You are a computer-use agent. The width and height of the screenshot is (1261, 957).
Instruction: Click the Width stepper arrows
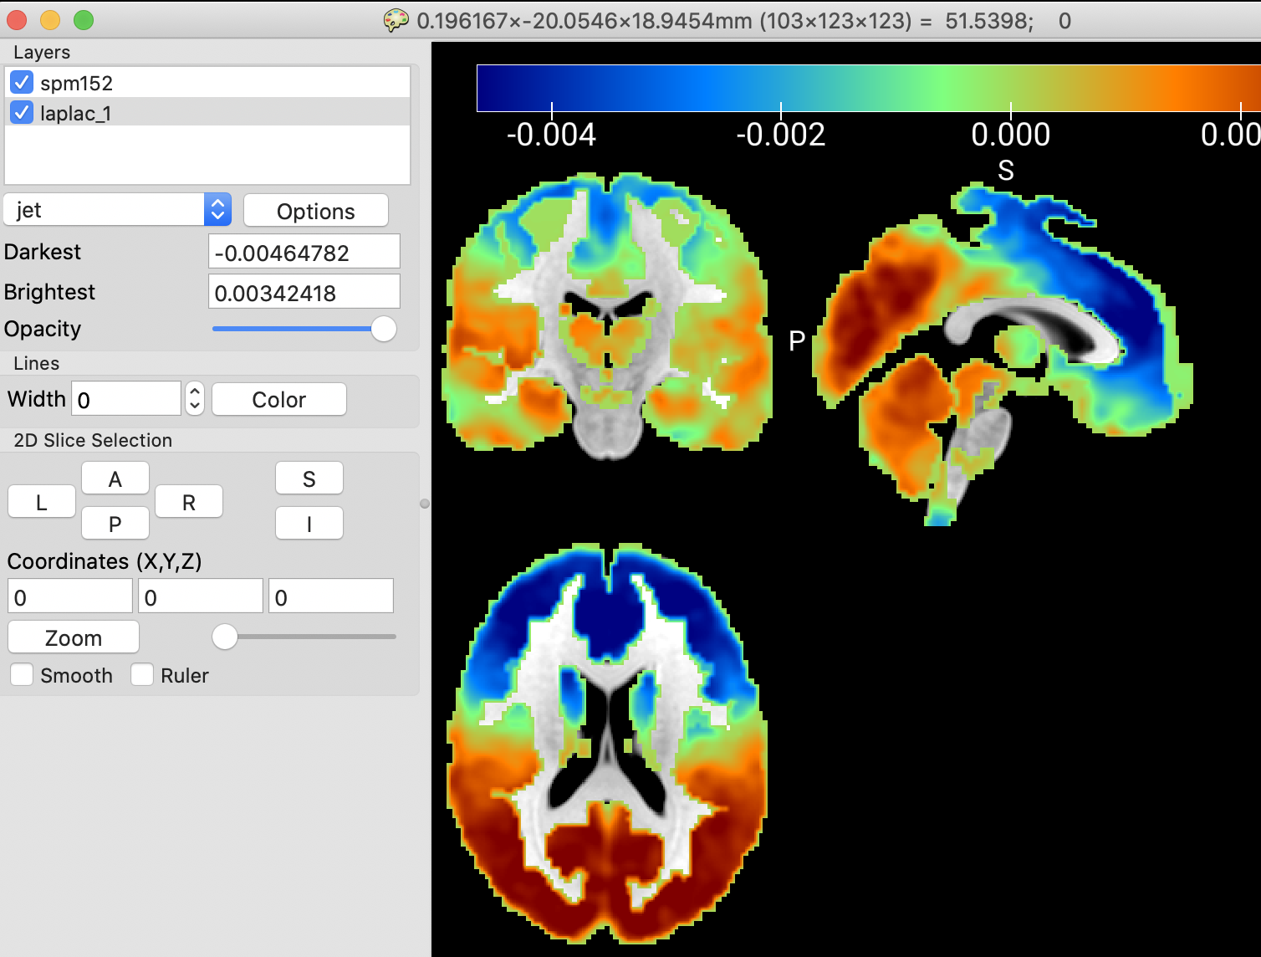195,398
